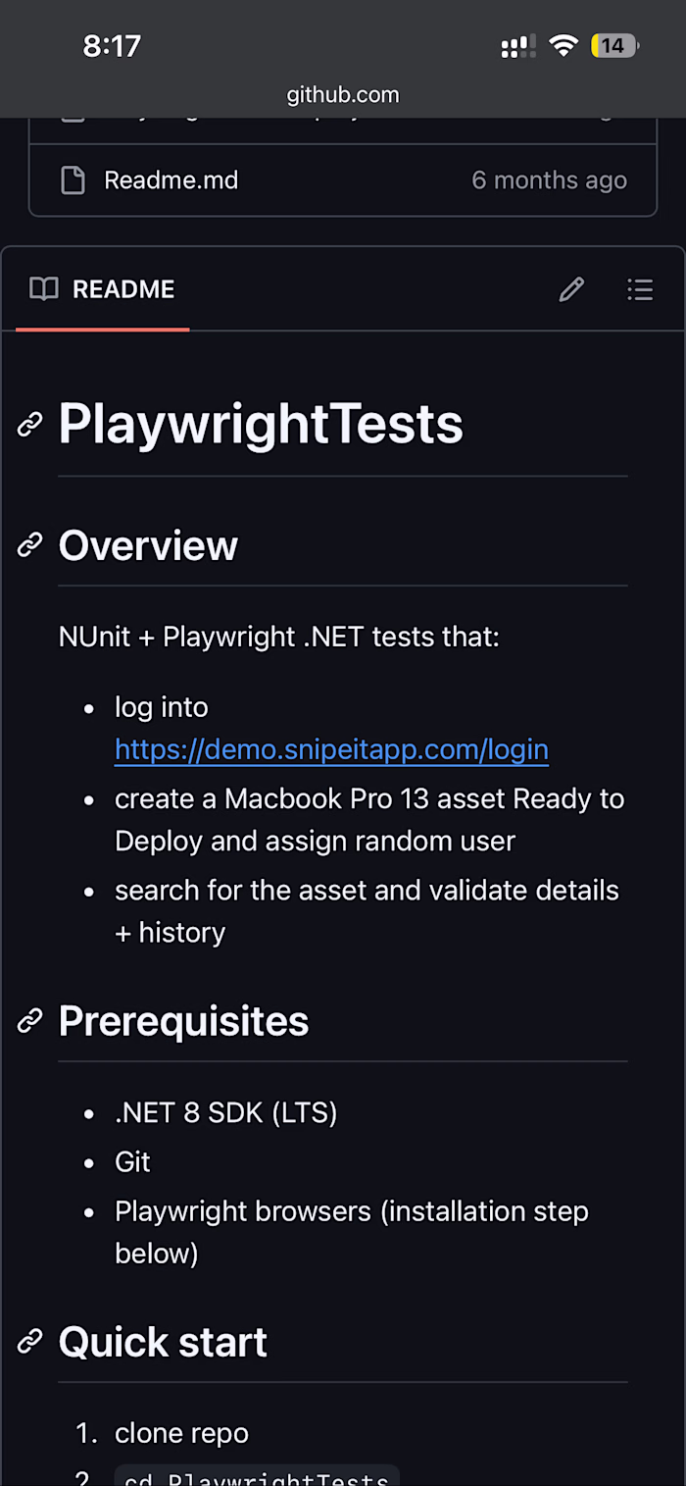This screenshot has width=686, height=1486.
Task: Click the anchor link icon beside PlaywrightTests heading
Action: pyautogui.click(x=29, y=424)
